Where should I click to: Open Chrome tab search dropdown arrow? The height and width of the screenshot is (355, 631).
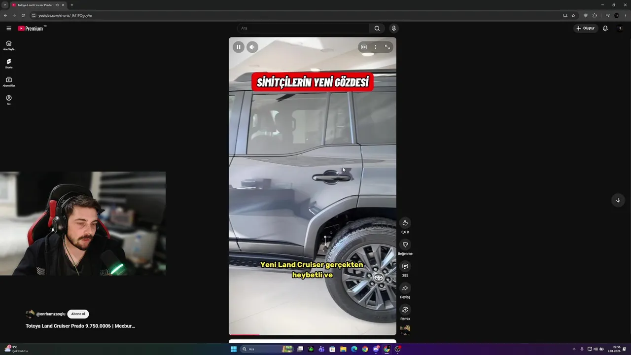click(5, 5)
